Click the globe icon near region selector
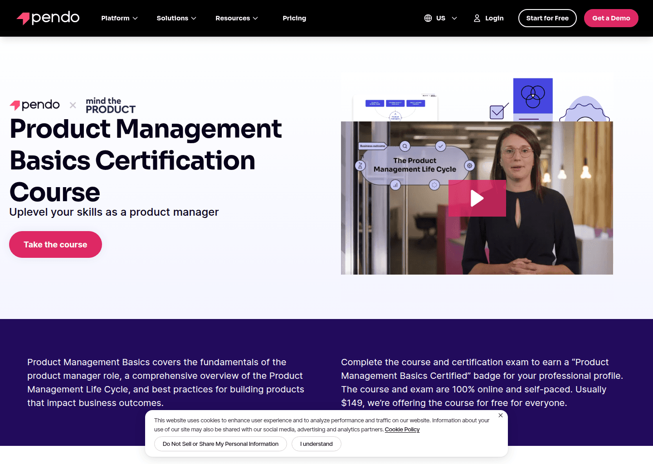Viewport: 653px width, 464px height. click(428, 18)
